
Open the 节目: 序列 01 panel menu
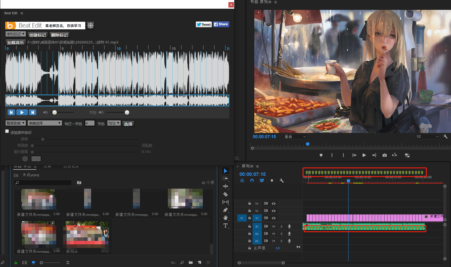[x=276, y=2]
